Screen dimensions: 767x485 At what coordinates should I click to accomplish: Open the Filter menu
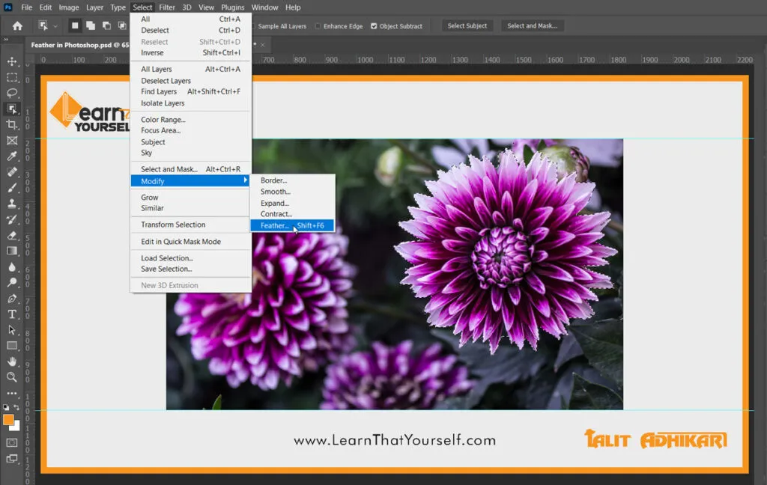(166, 7)
